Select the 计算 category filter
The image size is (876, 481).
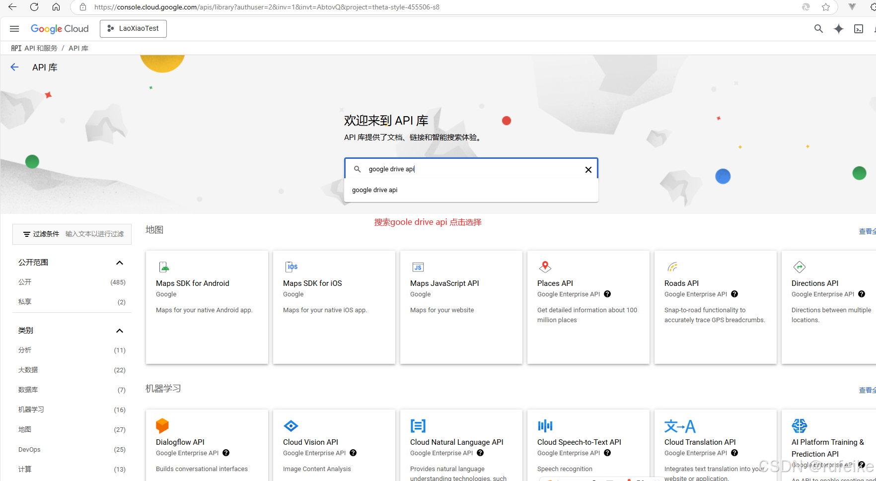click(72, 469)
